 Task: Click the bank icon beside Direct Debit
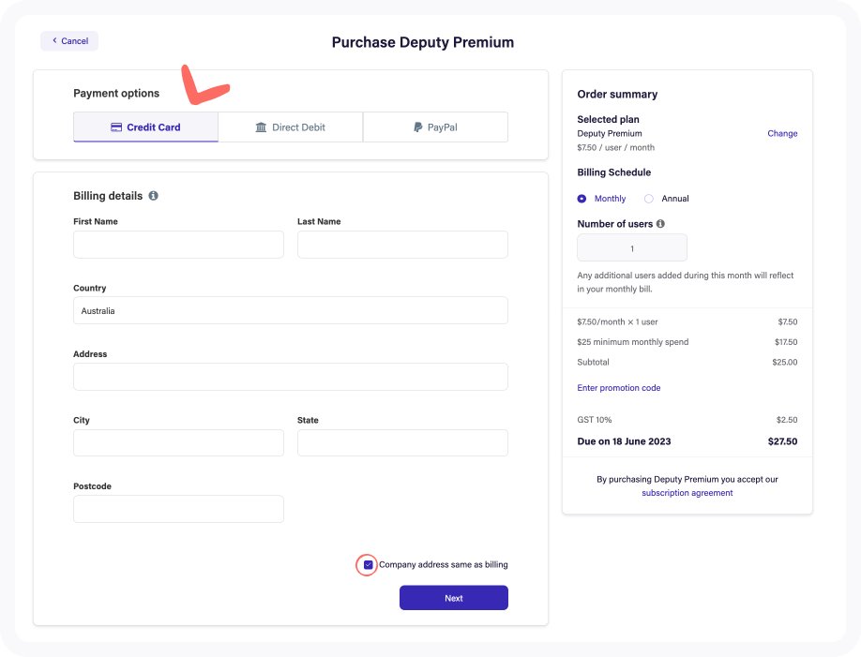click(261, 127)
